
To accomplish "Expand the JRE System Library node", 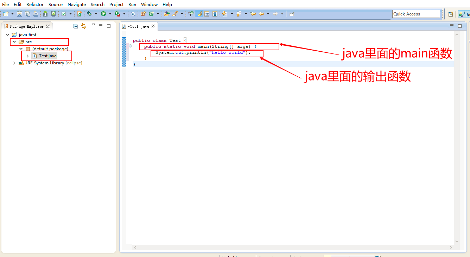I will [14, 63].
